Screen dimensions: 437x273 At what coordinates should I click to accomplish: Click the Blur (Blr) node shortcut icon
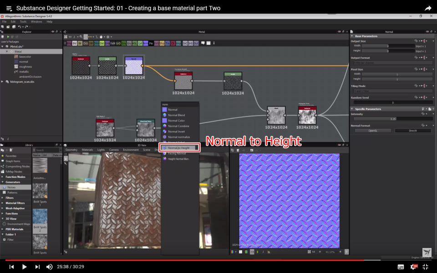pos(80,44)
